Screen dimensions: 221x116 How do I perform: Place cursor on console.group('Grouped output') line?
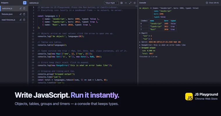point(56,74)
